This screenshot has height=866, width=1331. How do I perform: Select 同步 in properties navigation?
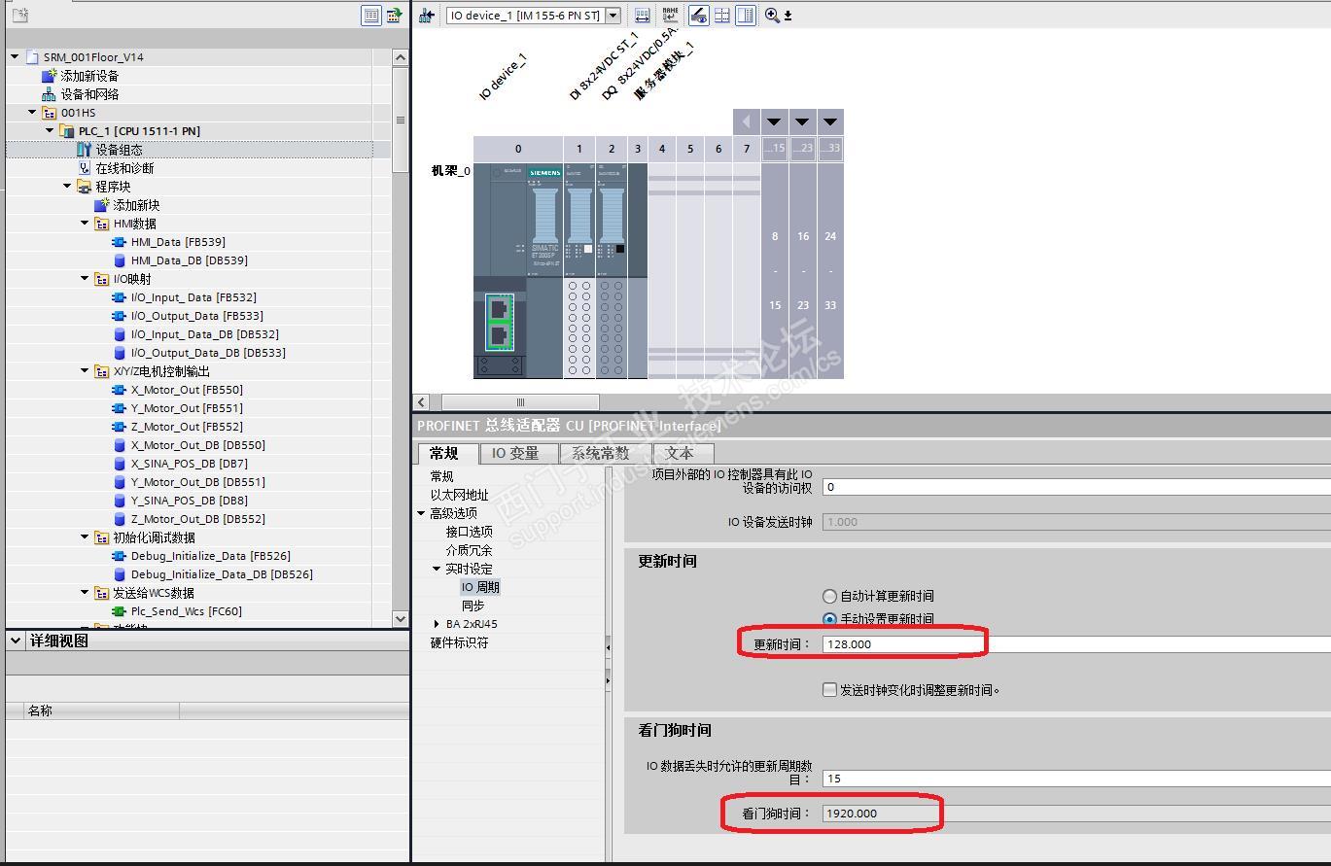(x=473, y=606)
